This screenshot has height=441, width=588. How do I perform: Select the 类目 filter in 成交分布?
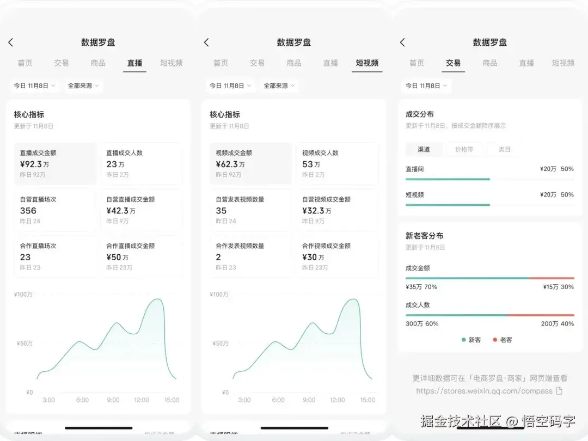(504, 149)
